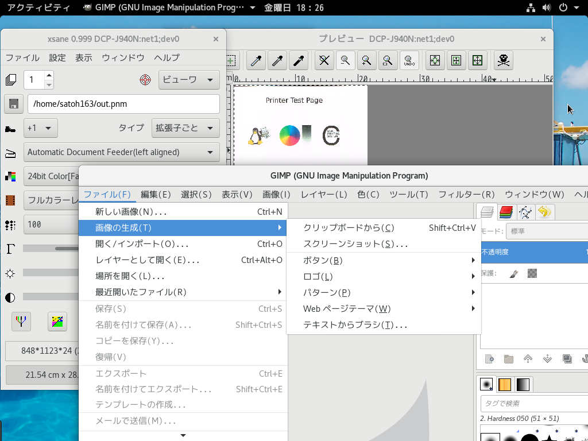Pick black point eyedropper in xsane preview
This screenshot has height=441, width=588.
299,60
